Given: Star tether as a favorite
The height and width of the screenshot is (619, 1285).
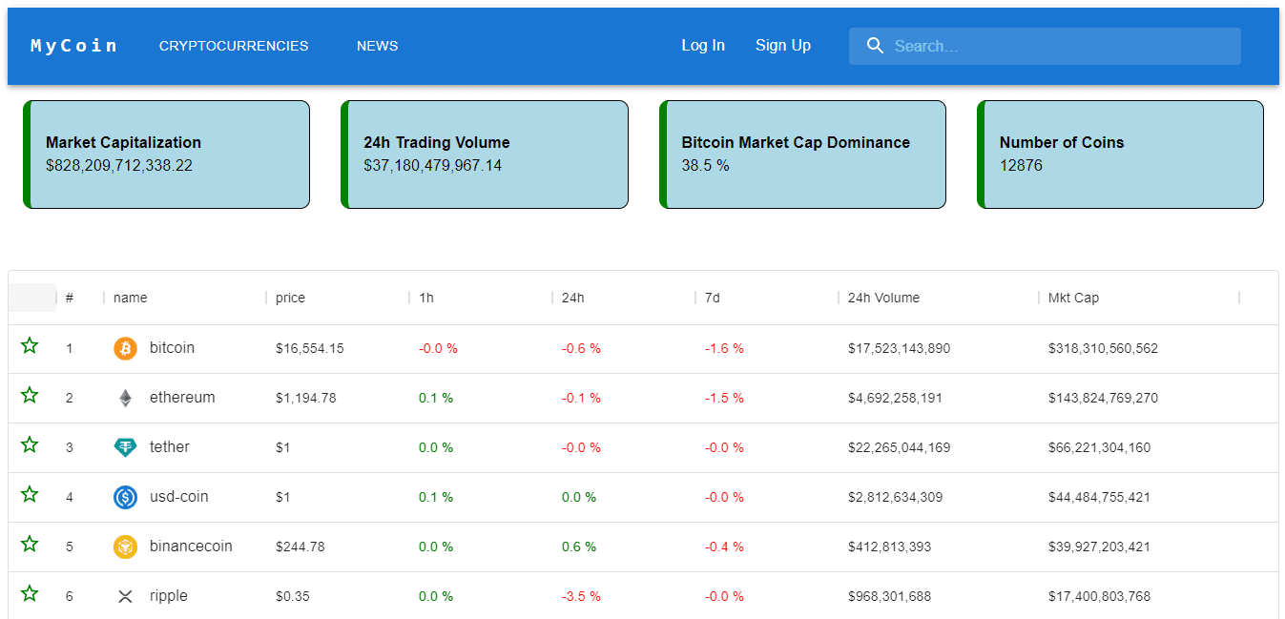Looking at the screenshot, I should pos(30,444).
